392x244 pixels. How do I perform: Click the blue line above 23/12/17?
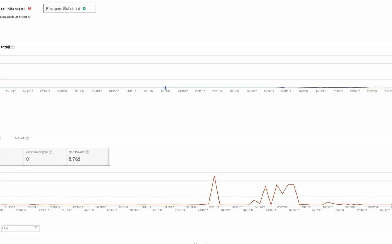[372, 87]
